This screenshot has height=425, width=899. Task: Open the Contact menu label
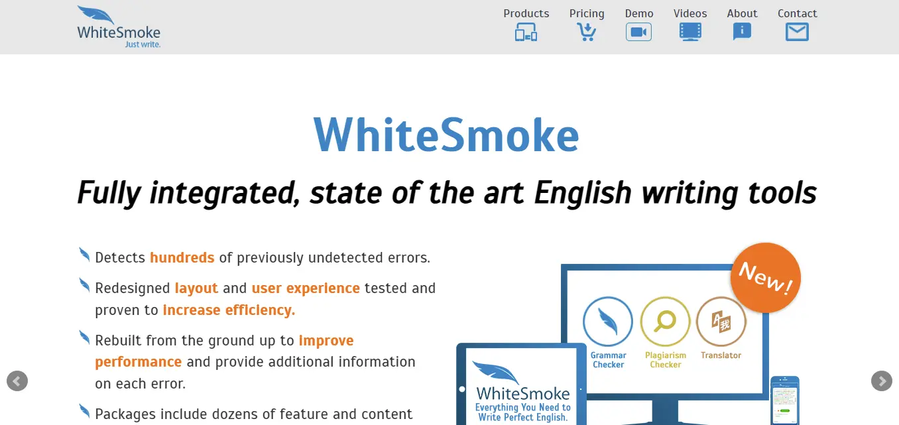(x=797, y=13)
